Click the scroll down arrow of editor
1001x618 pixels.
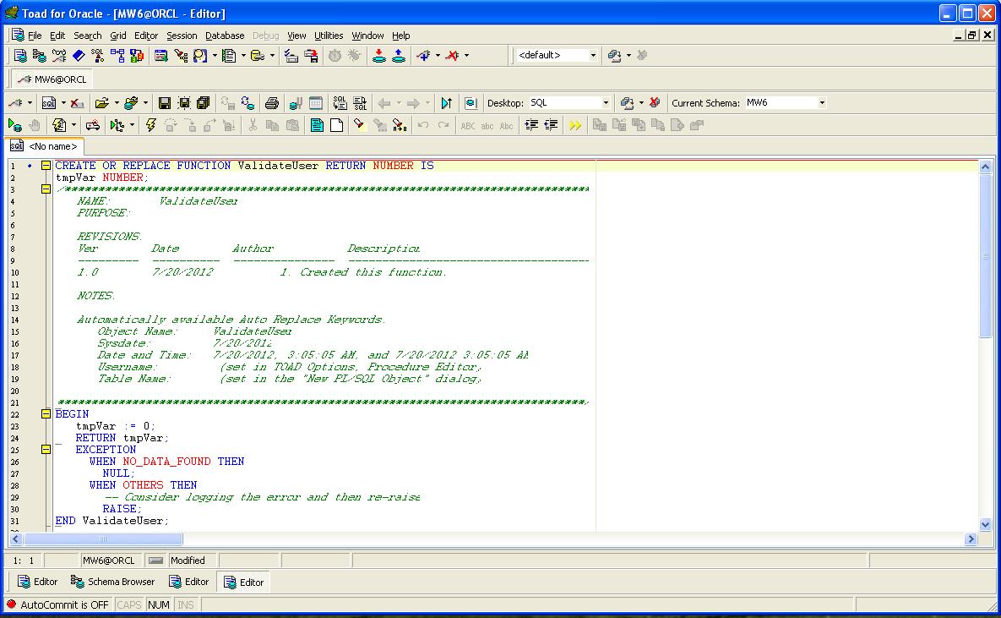pyautogui.click(x=985, y=525)
